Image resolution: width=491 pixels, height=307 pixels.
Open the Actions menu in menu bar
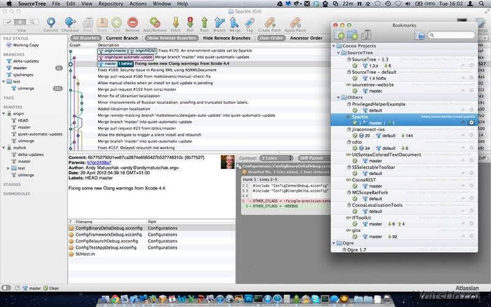138,4
